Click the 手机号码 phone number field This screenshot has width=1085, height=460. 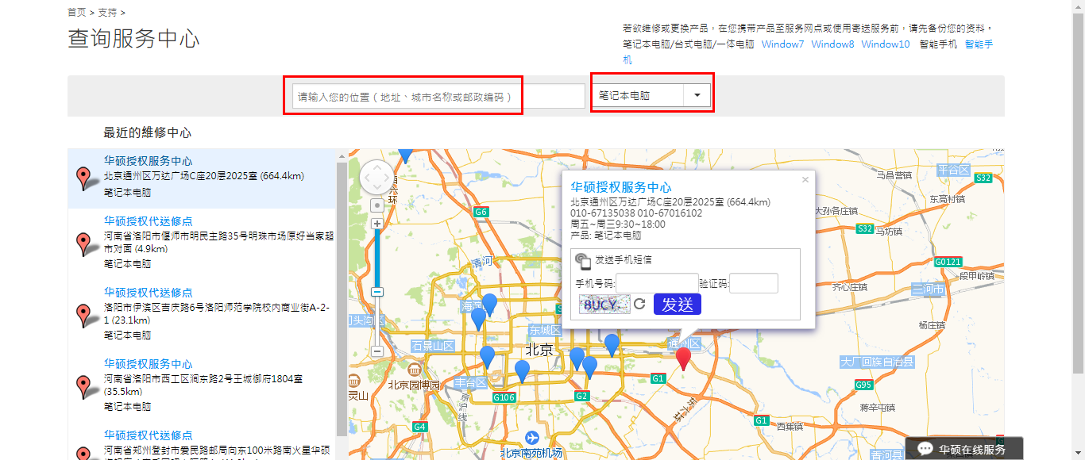click(657, 283)
